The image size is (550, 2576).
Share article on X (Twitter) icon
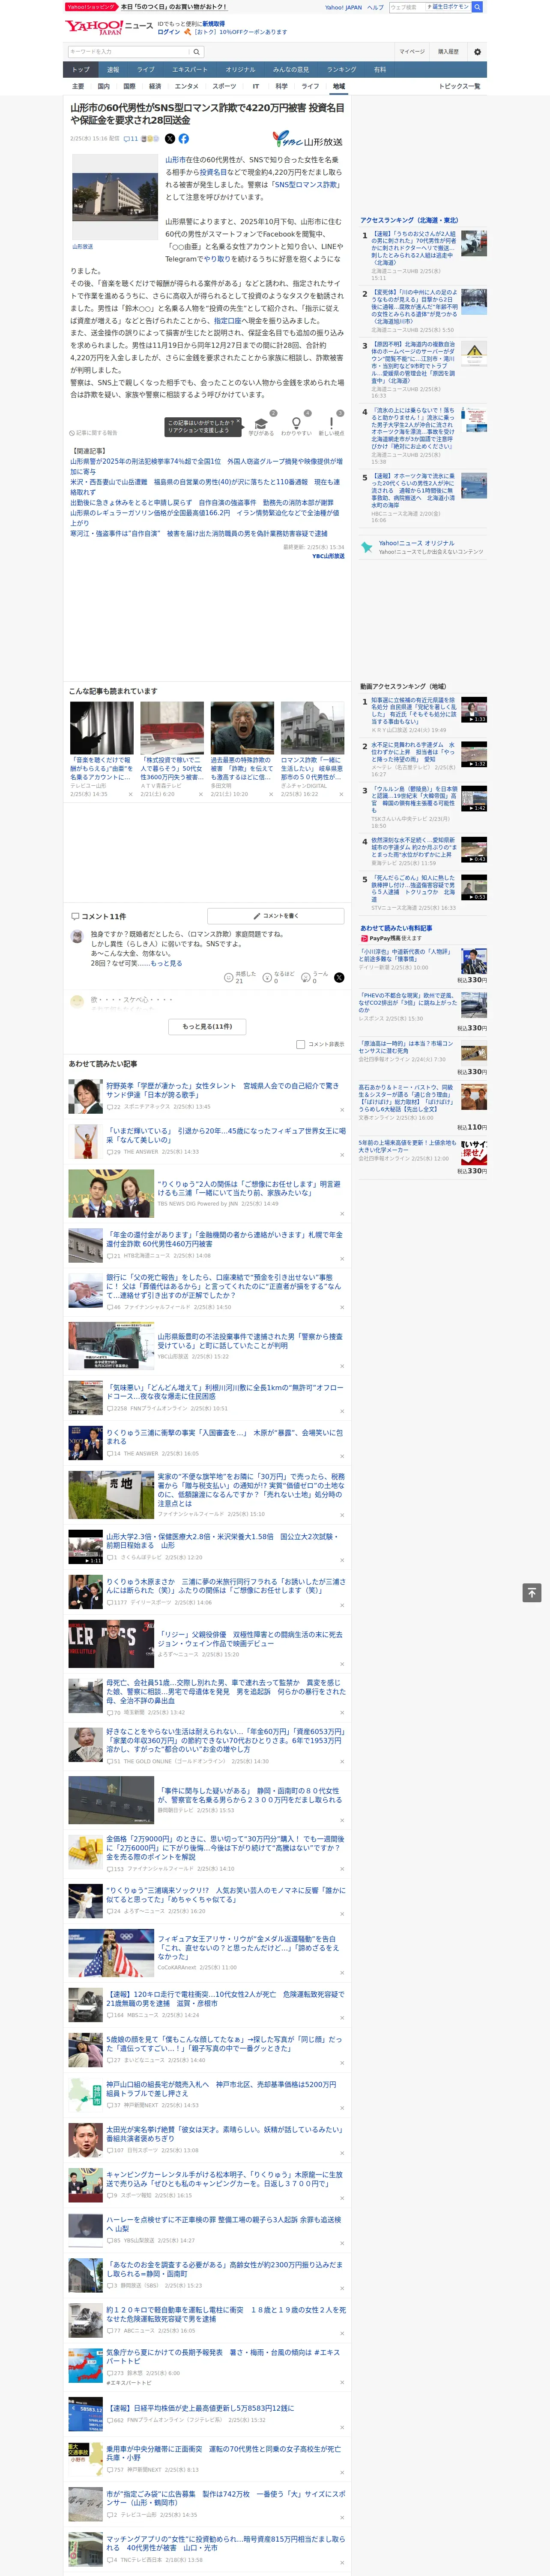pos(170,139)
